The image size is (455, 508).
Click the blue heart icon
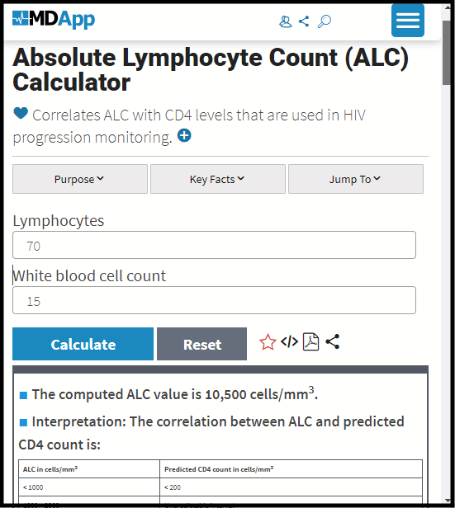pyautogui.click(x=21, y=114)
